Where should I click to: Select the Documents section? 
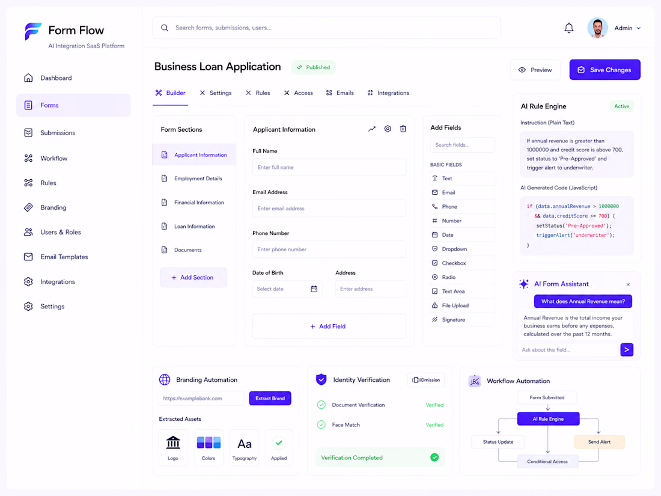coord(194,250)
